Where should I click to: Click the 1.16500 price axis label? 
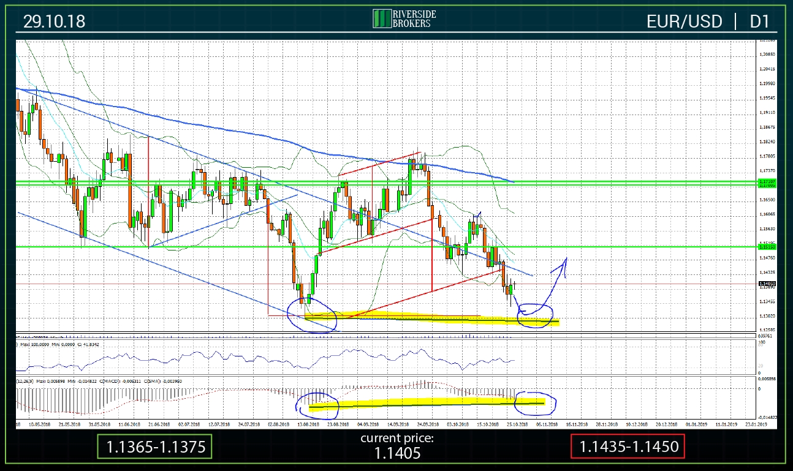click(767, 200)
